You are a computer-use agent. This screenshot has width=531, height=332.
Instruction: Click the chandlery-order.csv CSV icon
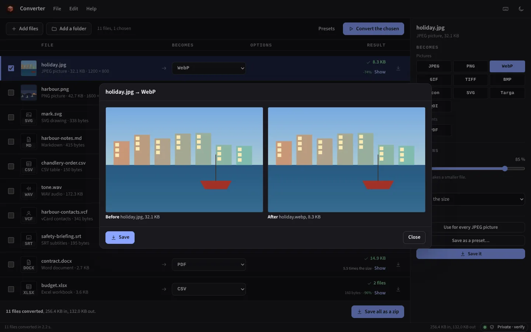click(x=29, y=166)
